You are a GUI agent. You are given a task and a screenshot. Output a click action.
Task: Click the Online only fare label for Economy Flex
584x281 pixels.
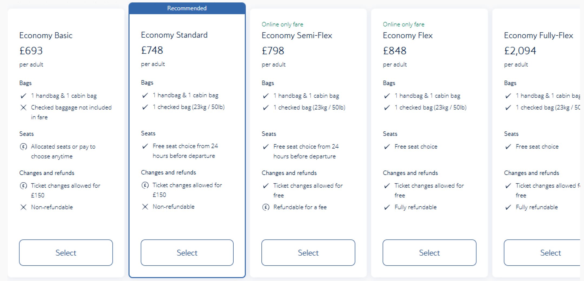(x=403, y=24)
